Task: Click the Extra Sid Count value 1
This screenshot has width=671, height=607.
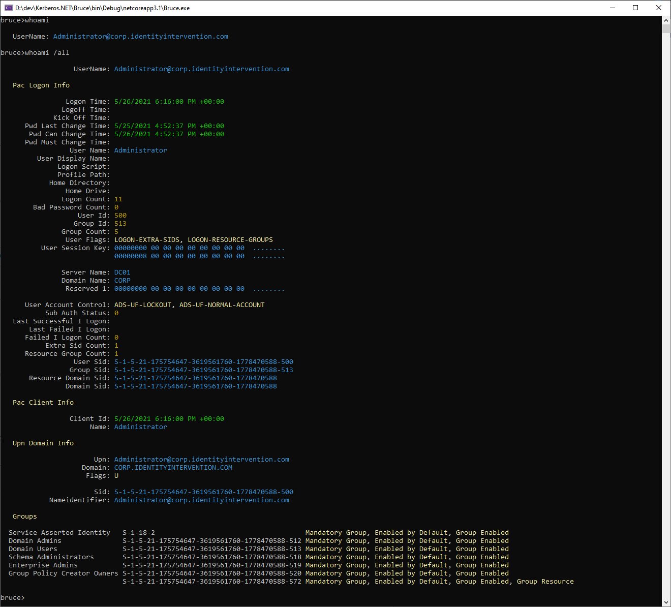Action: tap(116, 346)
